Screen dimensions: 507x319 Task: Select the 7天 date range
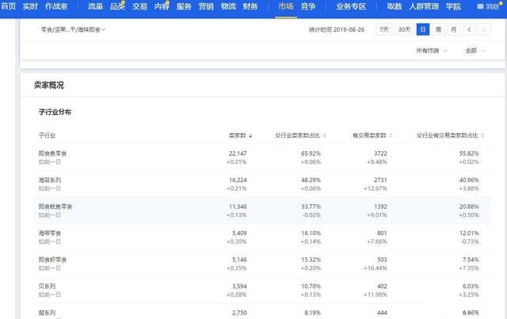tap(383, 29)
